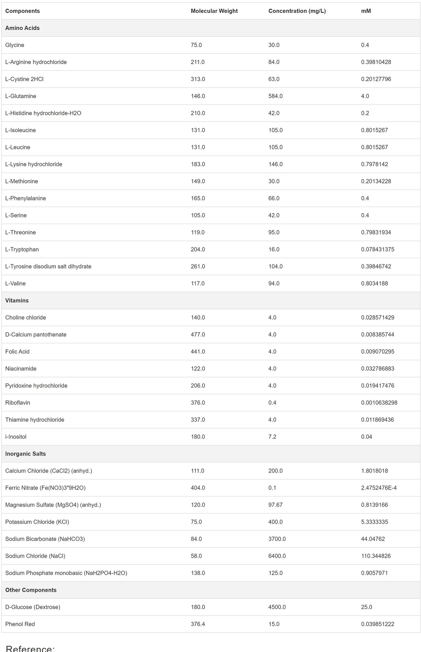Click Sodium Chloride concentration 6400.0

point(277,556)
